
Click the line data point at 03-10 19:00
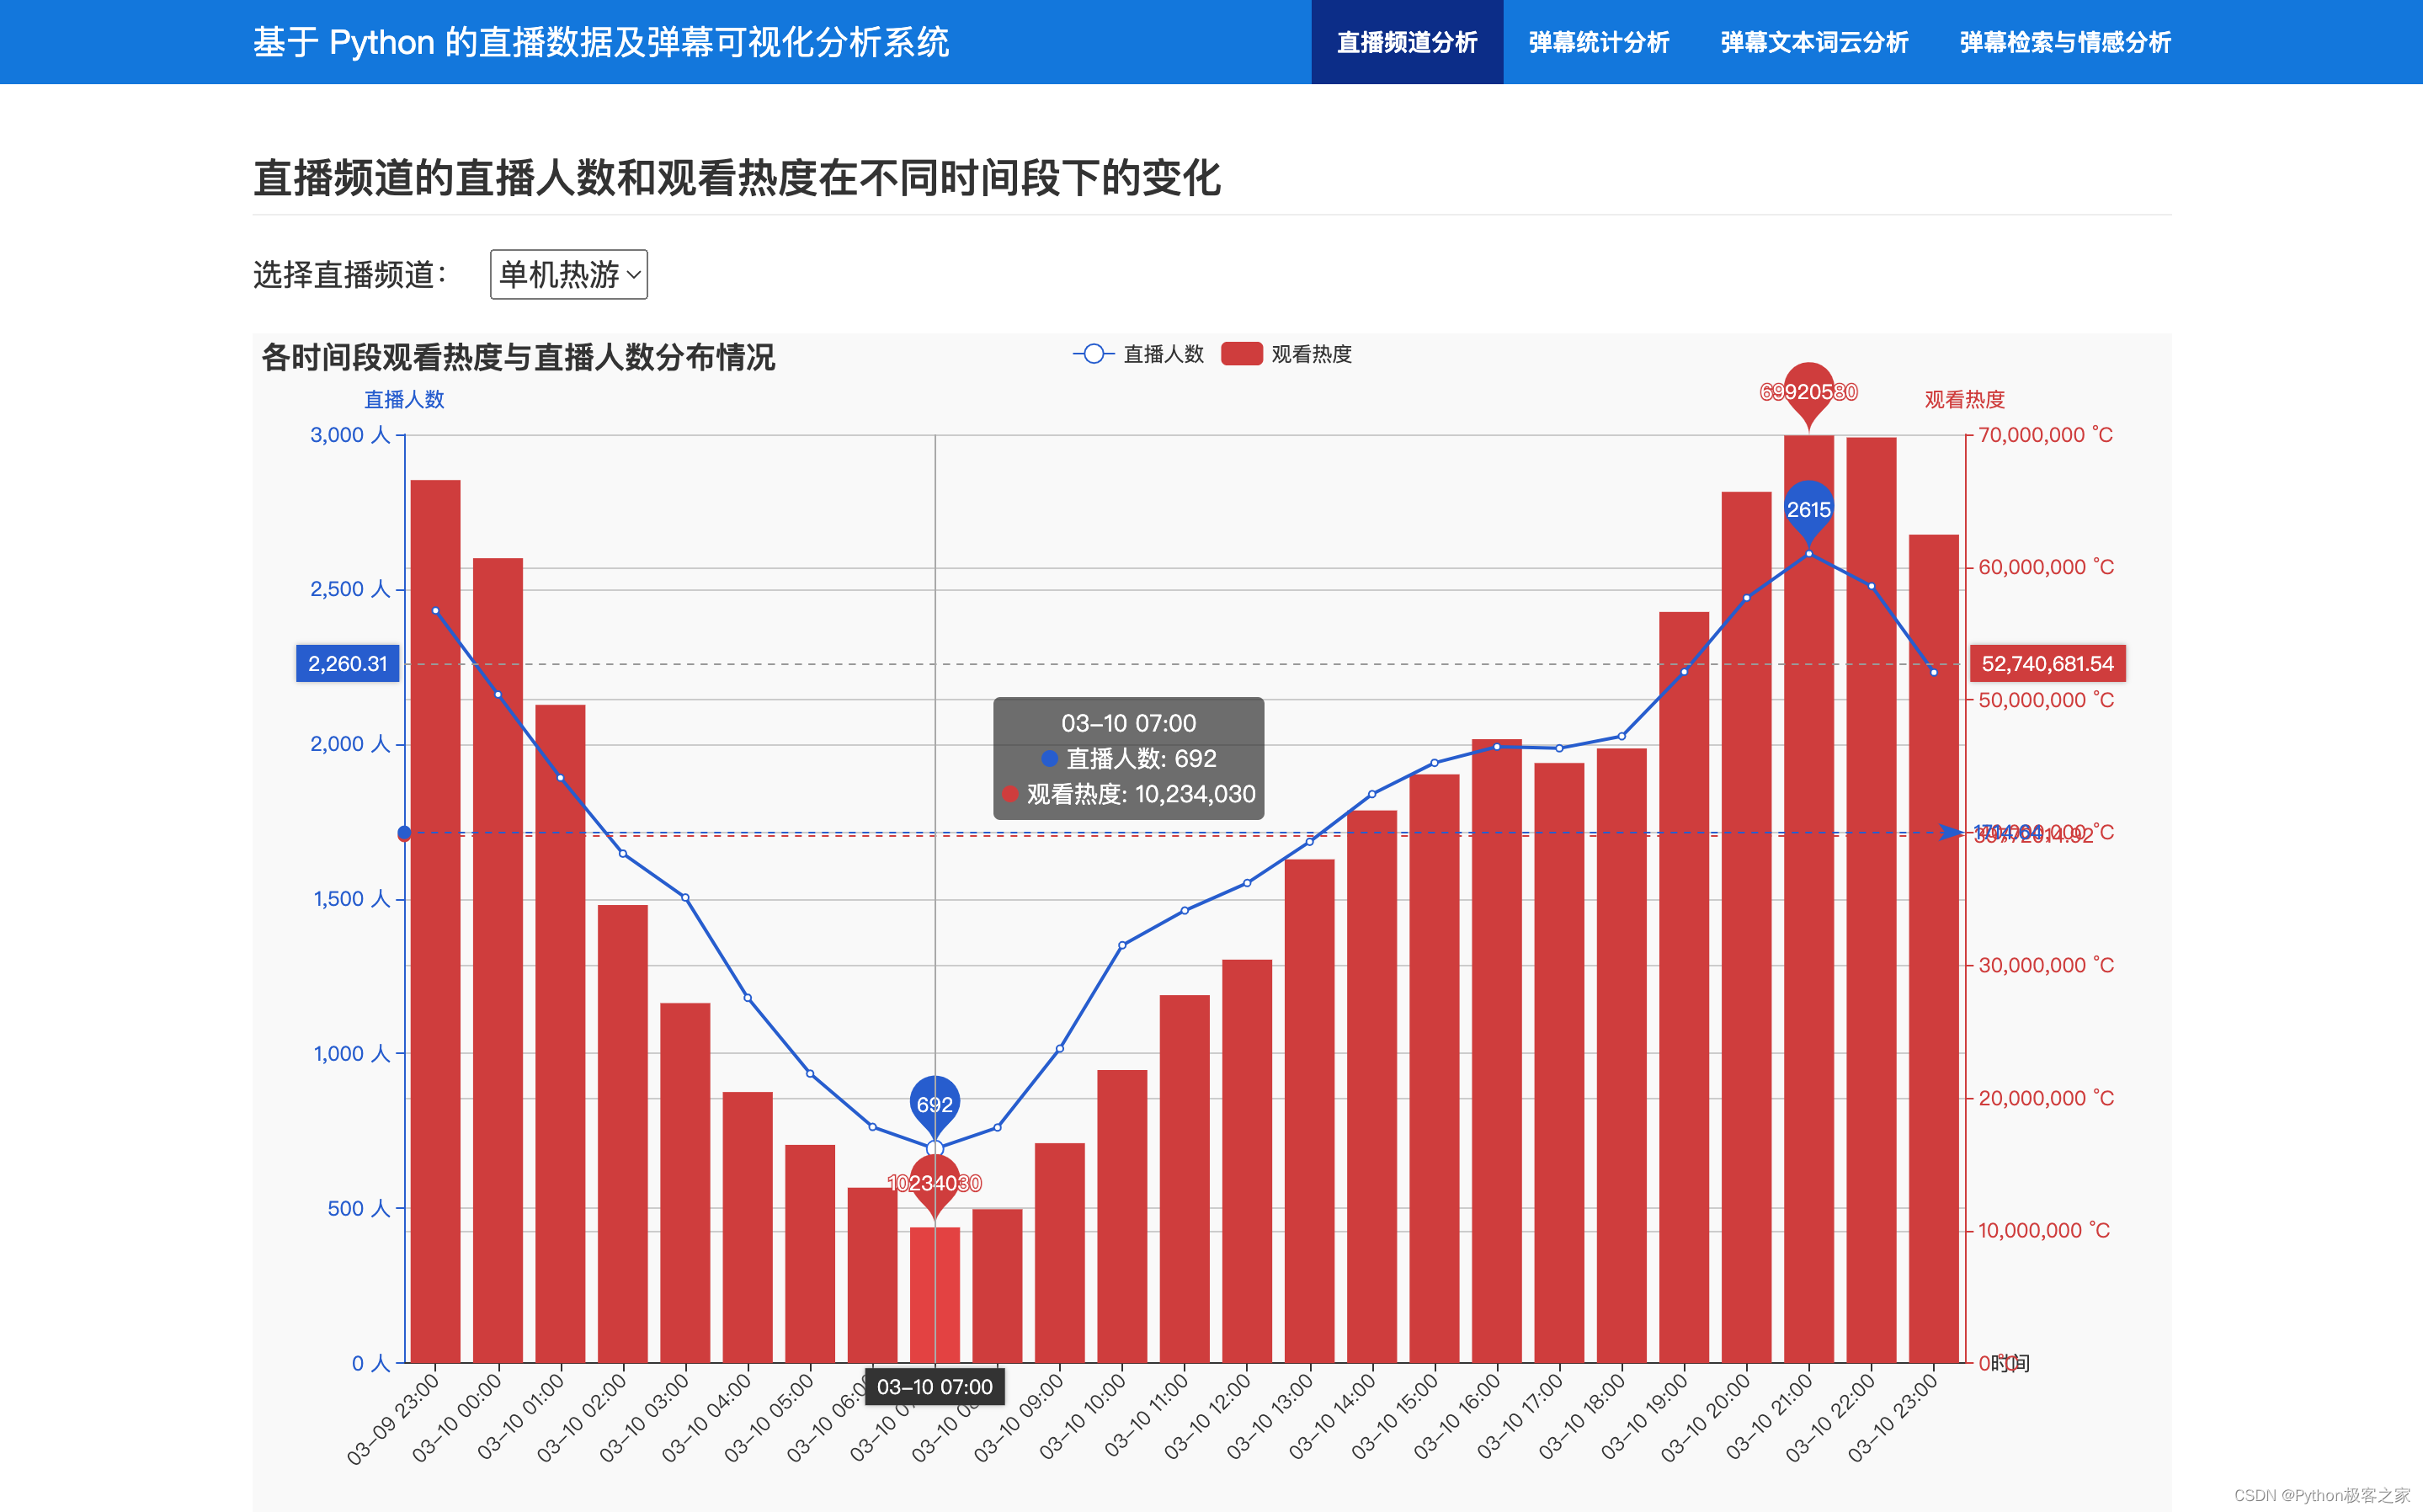1684,672
